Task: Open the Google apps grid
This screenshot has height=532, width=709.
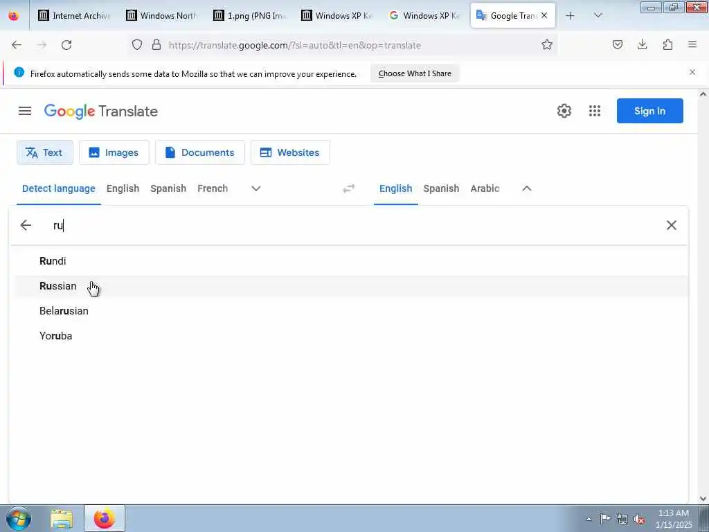Action: click(x=595, y=111)
